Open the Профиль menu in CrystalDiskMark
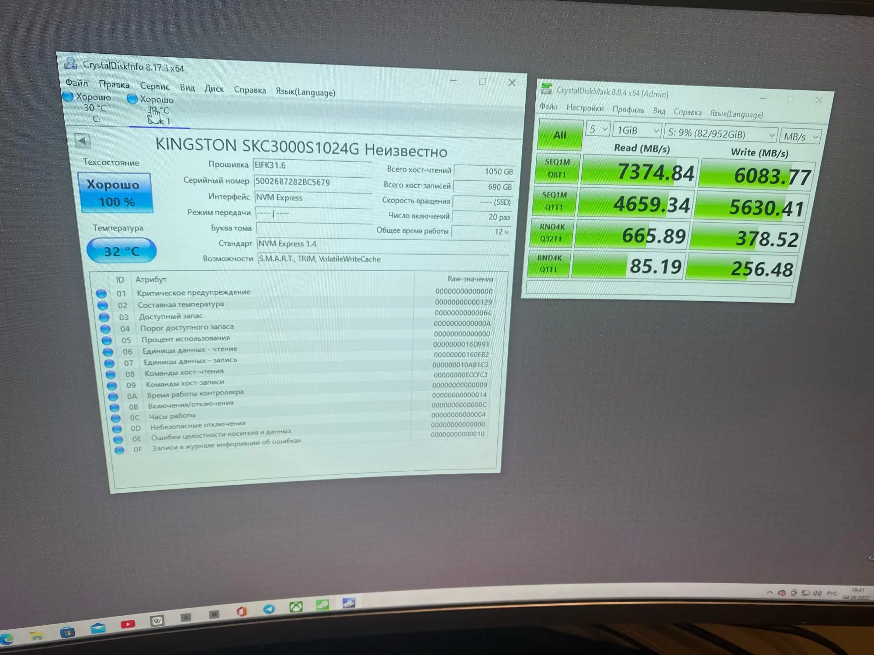Image resolution: width=874 pixels, height=655 pixels. click(x=628, y=110)
